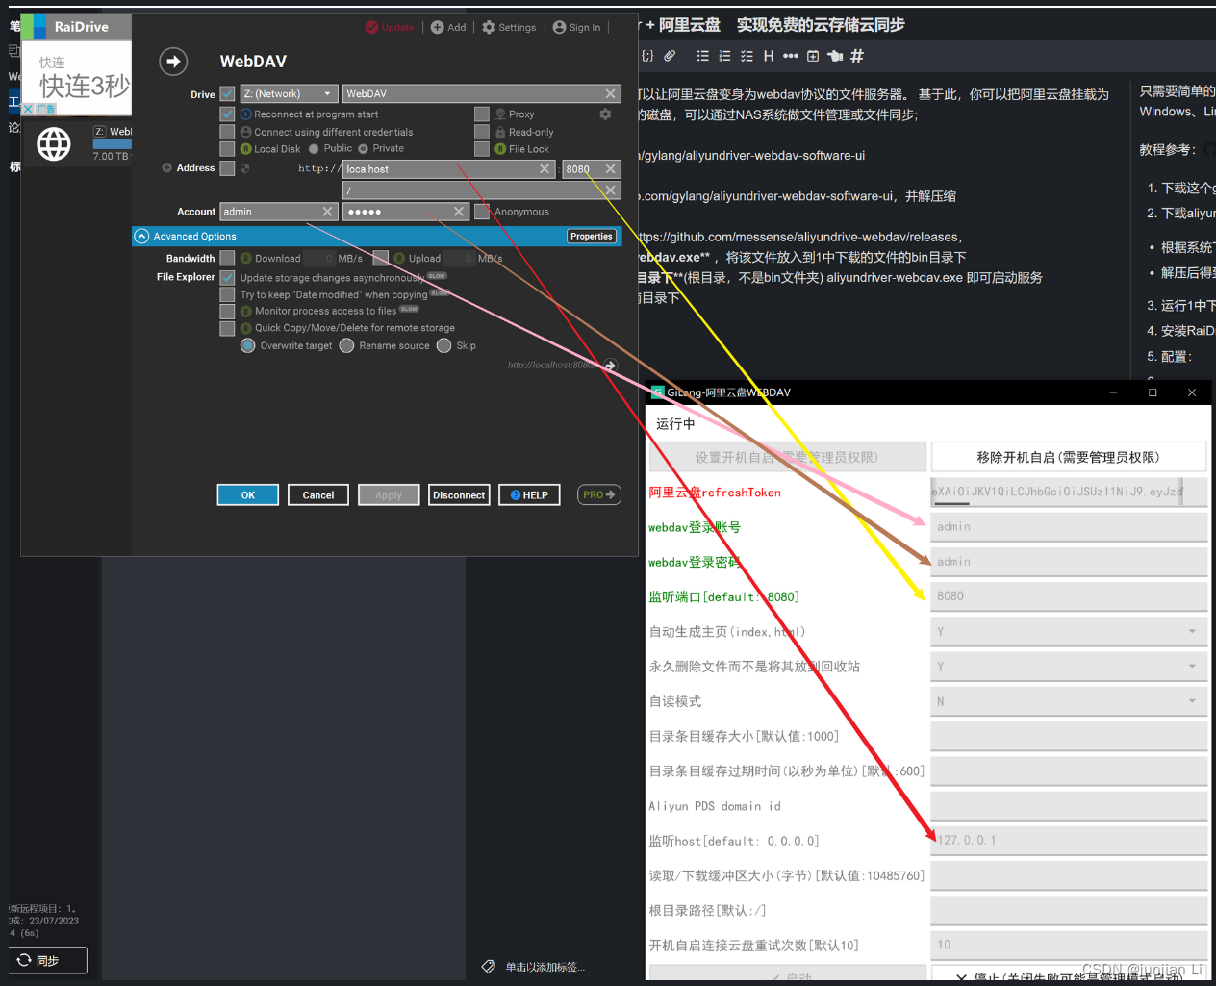Click the paperclip attachment icon
This screenshot has width=1216, height=986.
(670, 56)
